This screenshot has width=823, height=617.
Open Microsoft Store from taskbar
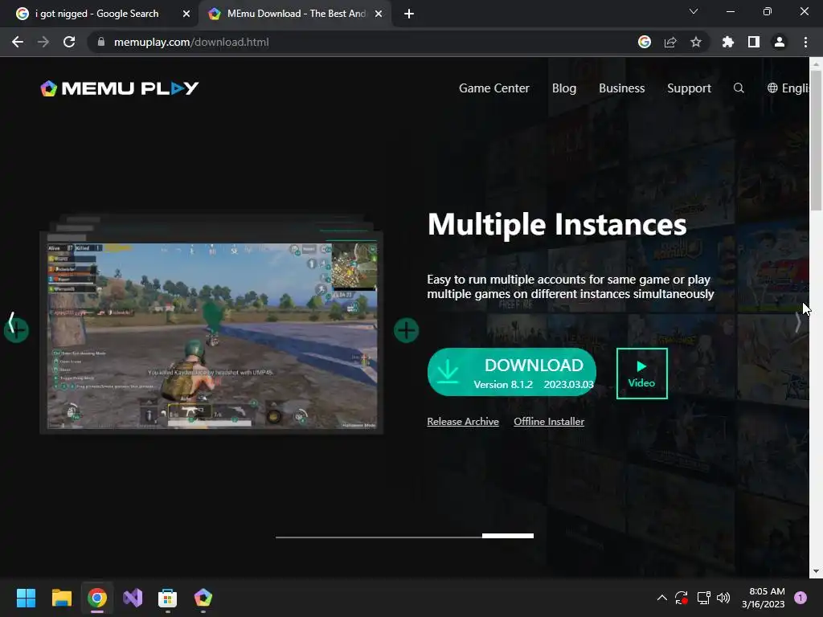pos(168,598)
